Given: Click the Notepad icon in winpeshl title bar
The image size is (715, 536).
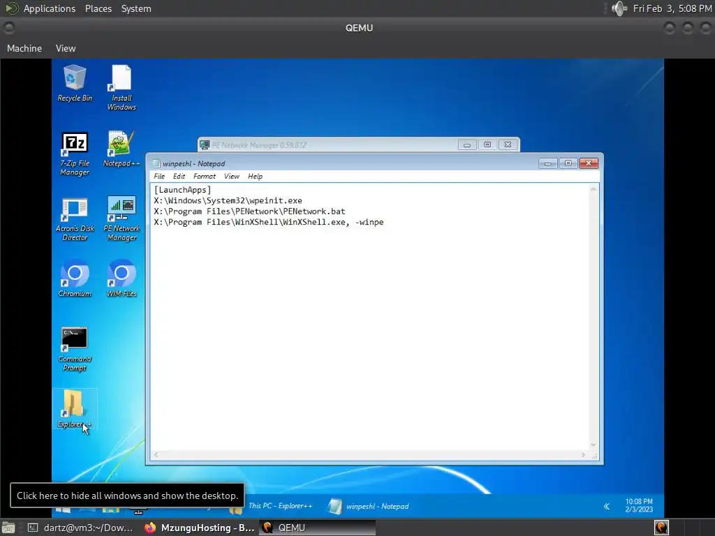Looking at the screenshot, I should coord(156,163).
